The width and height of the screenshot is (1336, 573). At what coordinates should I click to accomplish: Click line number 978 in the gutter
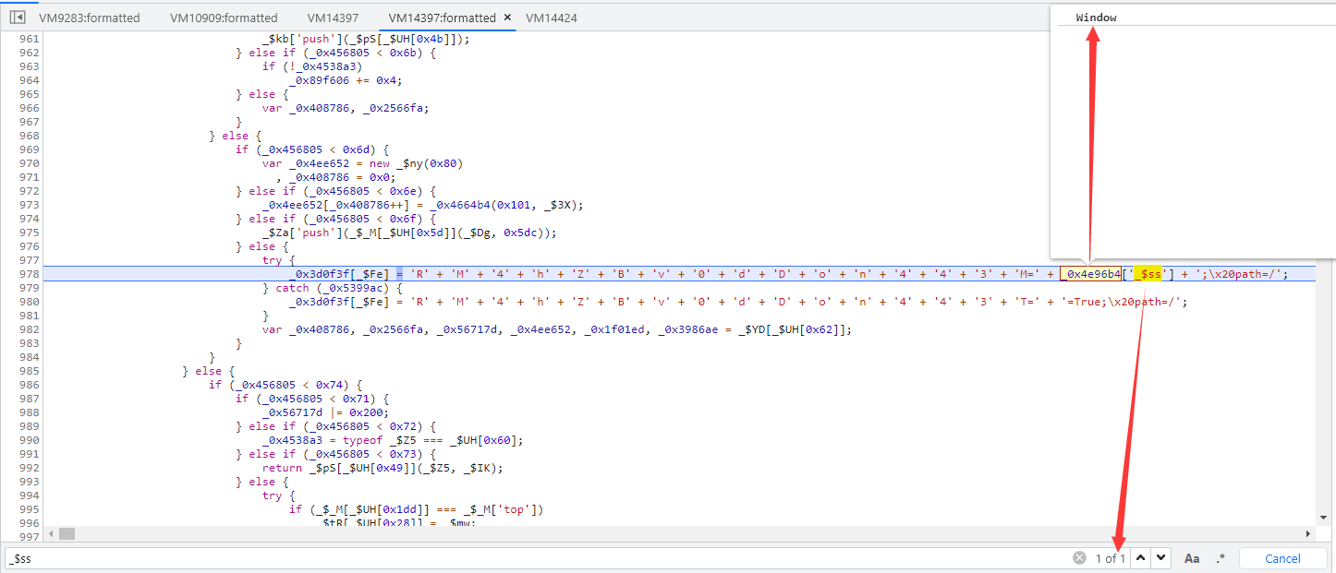(29, 274)
